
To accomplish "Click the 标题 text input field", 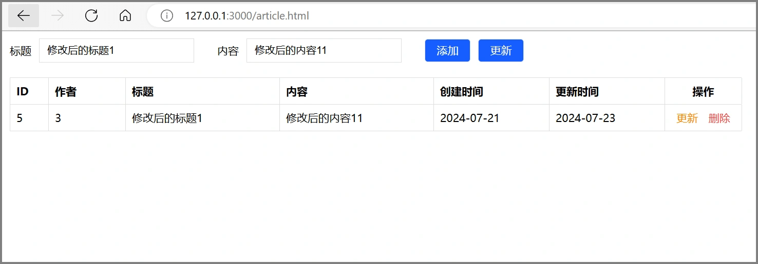I will click(117, 51).
